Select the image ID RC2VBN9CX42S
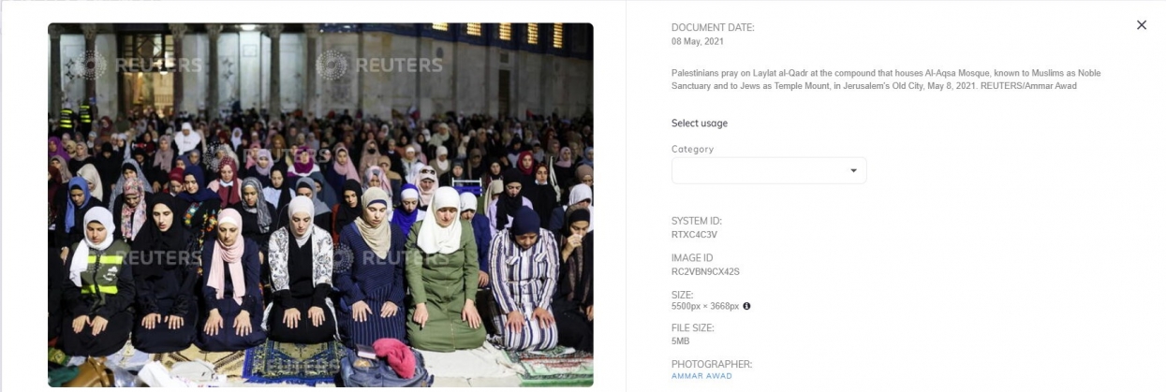 point(705,271)
